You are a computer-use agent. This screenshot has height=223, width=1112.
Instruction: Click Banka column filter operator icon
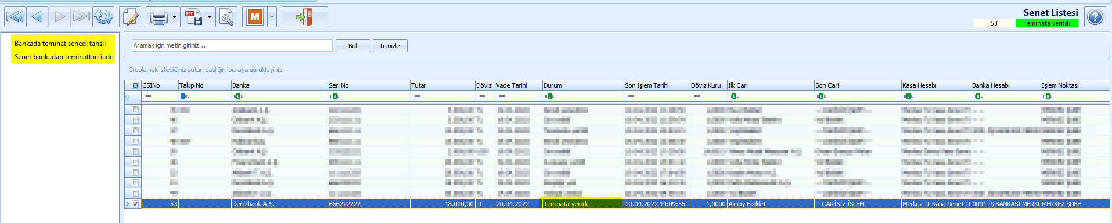[238, 96]
